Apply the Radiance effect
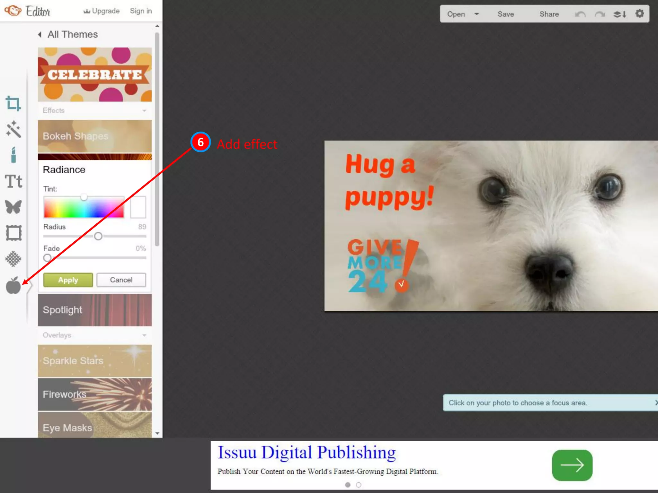The image size is (658, 493). pyautogui.click(x=68, y=280)
